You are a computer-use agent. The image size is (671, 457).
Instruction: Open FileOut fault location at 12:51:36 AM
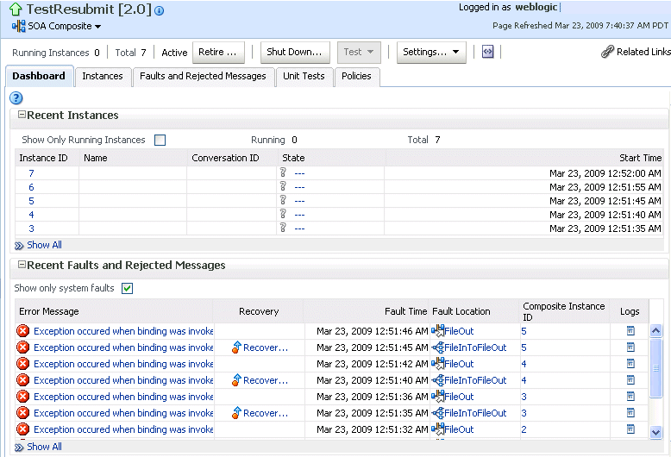point(459,397)
